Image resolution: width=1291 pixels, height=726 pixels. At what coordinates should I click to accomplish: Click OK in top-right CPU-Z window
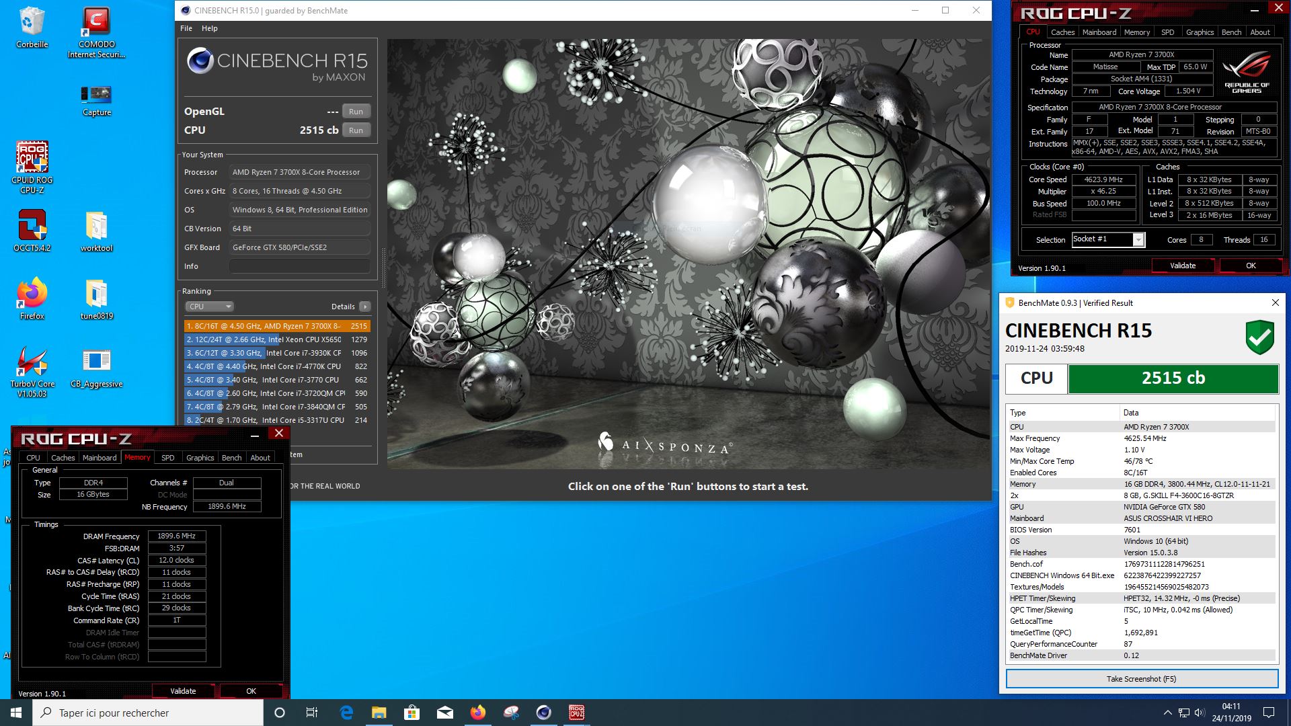pos(1251,266)
